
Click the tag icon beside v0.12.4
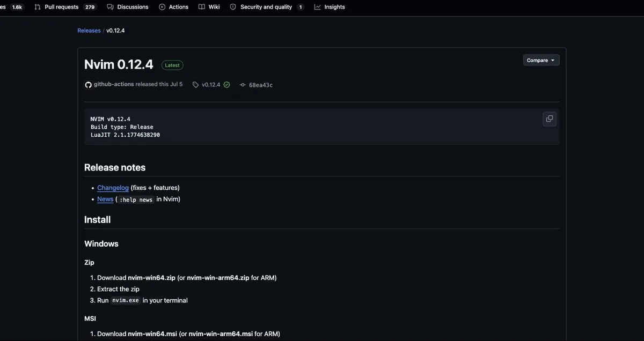click(196, 85)
